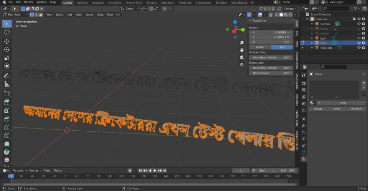This screenshot has height=191, width=368.
Task: Toggle camera view icon
Action: 241,58
